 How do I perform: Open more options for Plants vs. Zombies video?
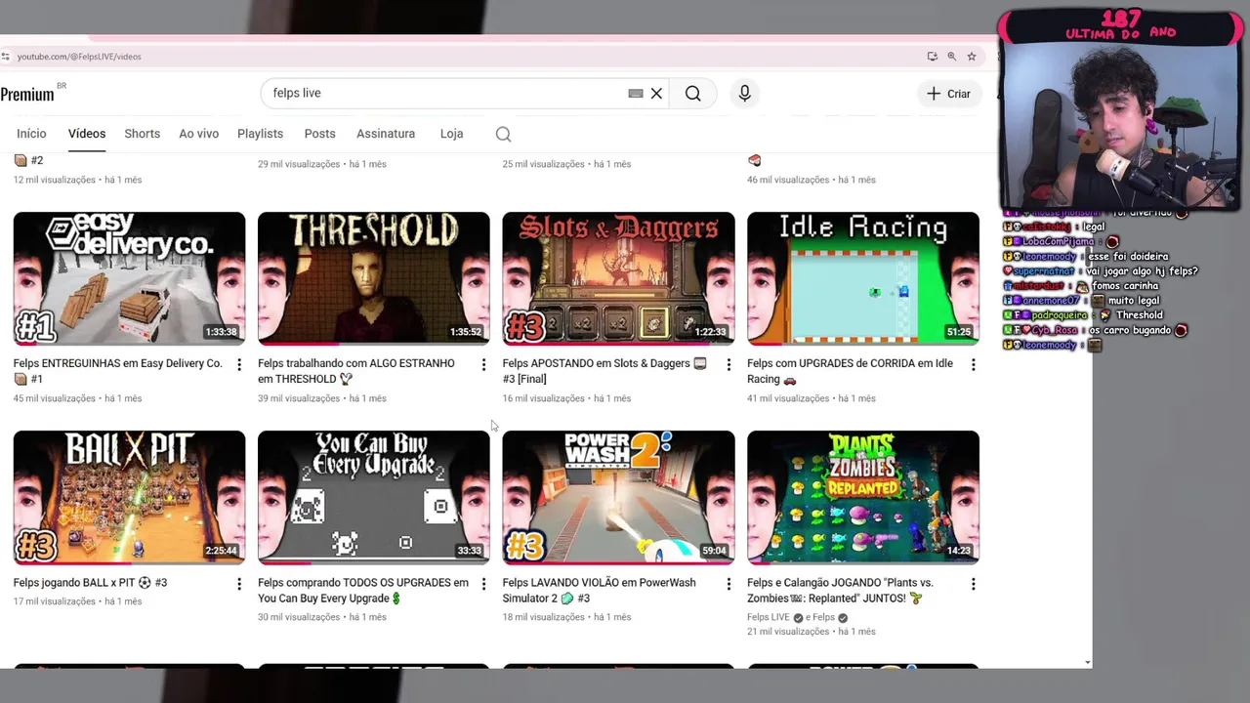973,584
